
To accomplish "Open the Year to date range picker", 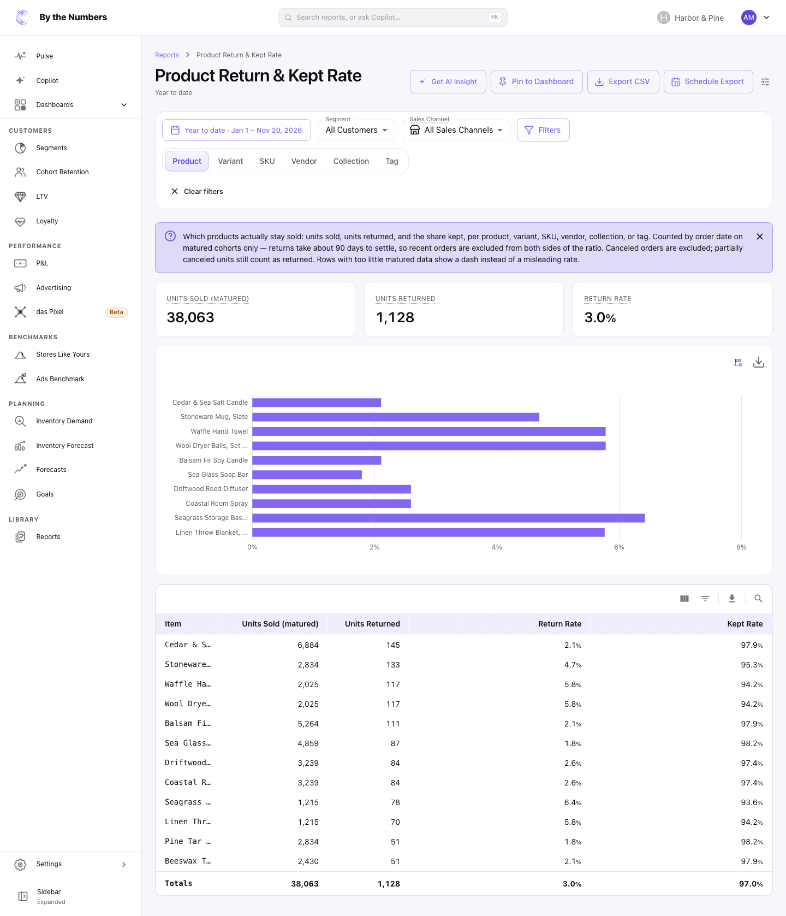I will (x=236, y=130).
